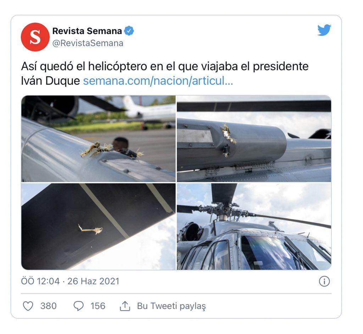
Task: Open the tweet info circle icon
Action: (x=324, y=282)
